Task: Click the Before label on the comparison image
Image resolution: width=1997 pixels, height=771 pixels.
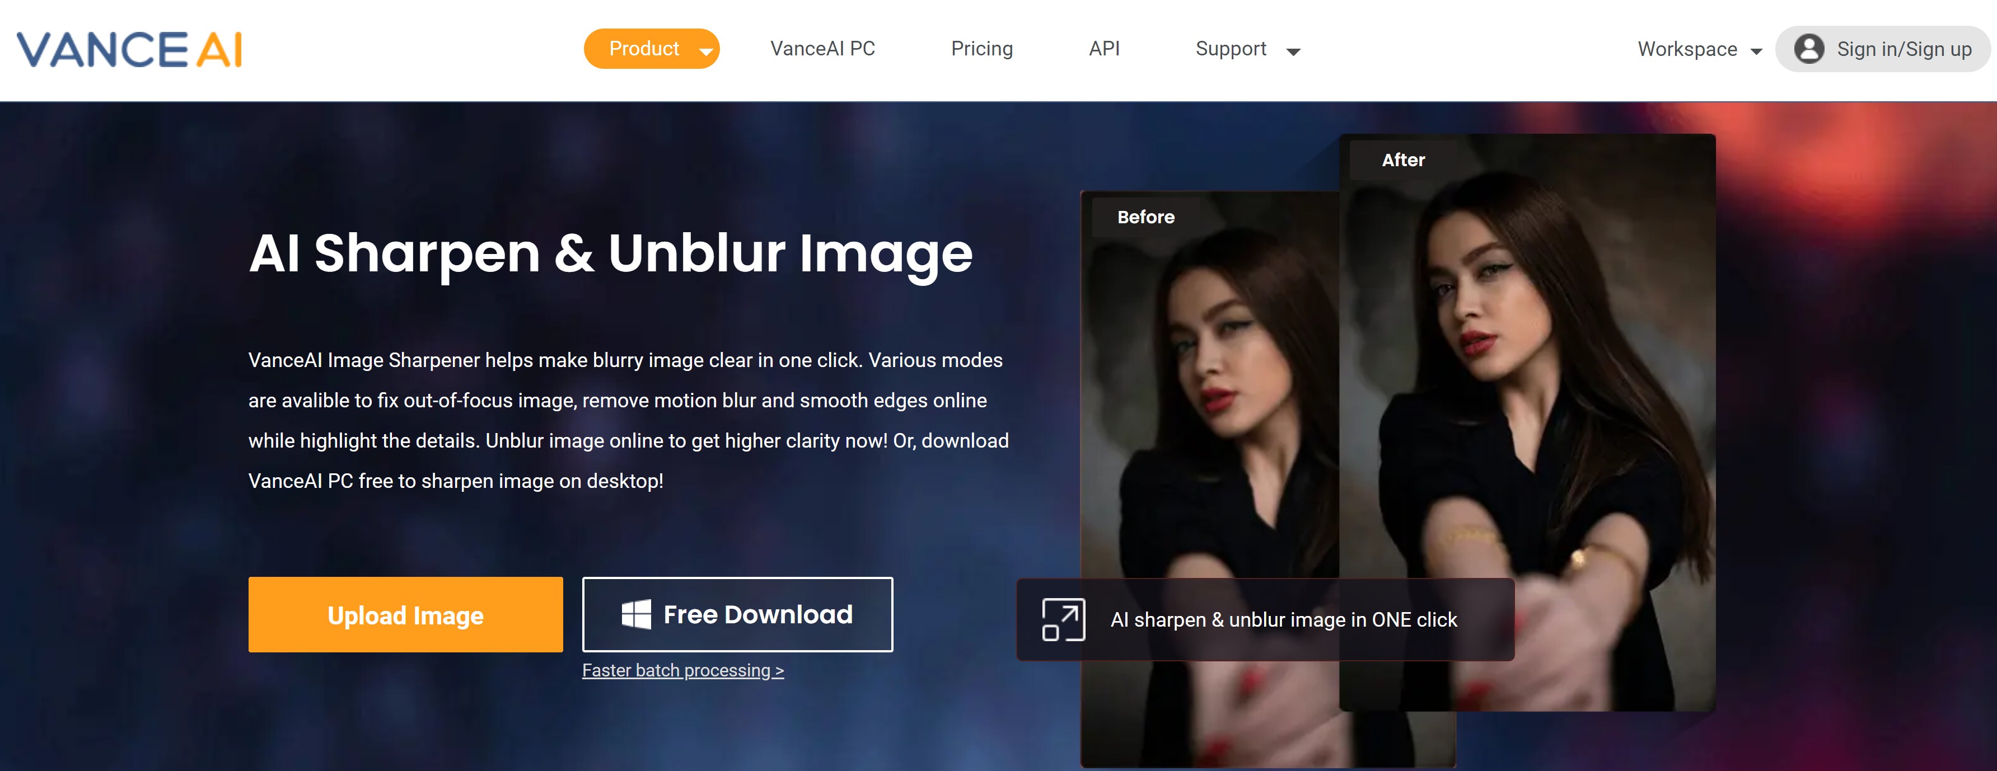Action: [1146, 217]
